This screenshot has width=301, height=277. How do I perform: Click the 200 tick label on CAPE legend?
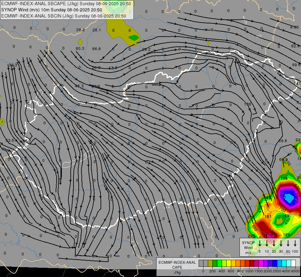point(212,271)
